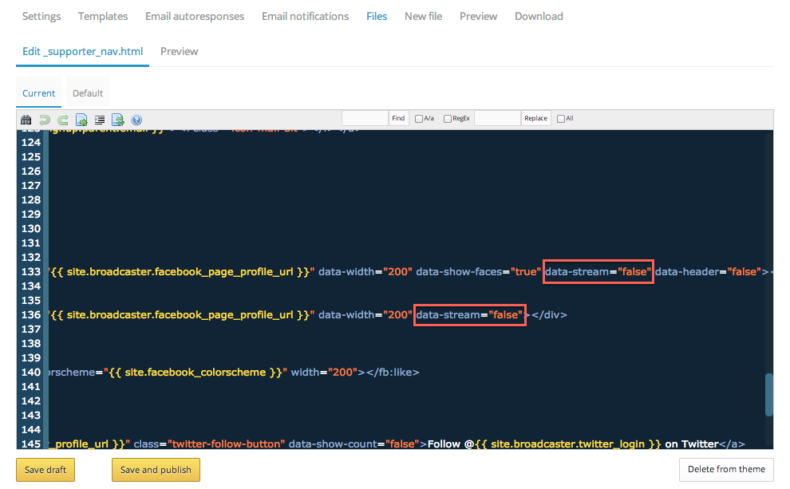Click the page refresh arrows icon

pos(118,120)
